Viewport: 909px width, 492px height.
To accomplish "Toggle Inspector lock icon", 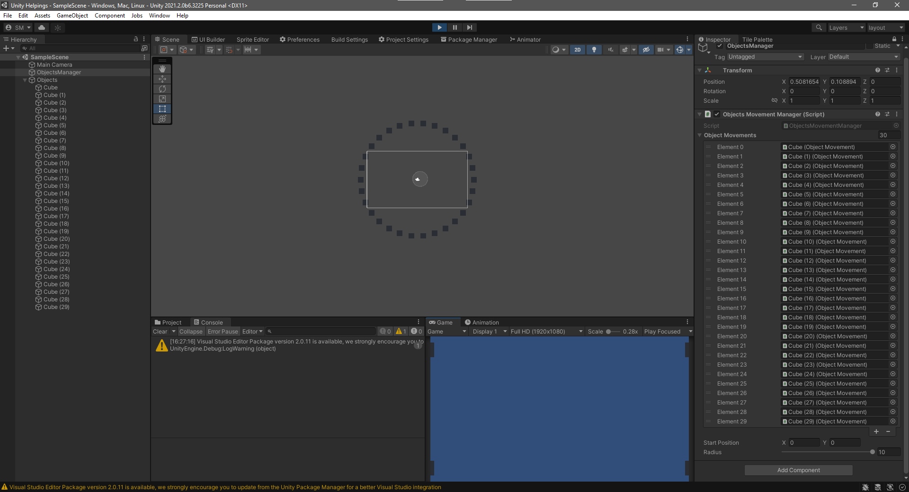I will [x=894, y=39].
